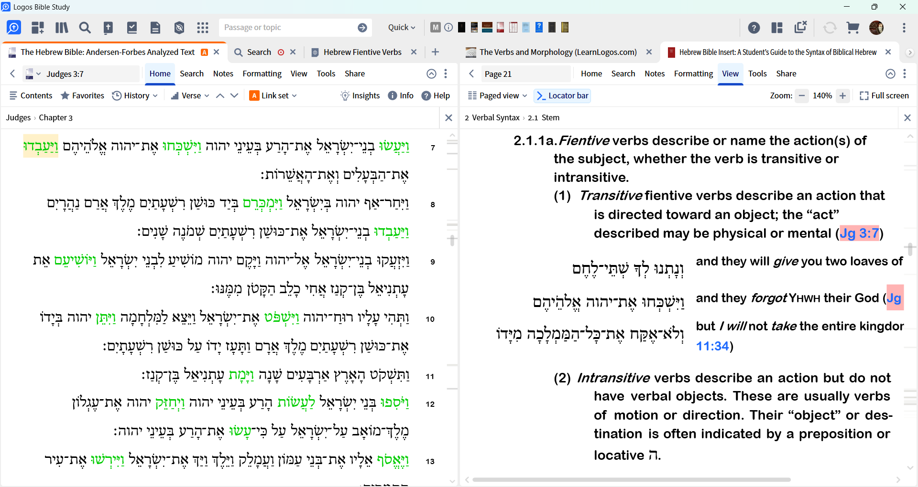Viewport: 918px width, 487px height.
Task: Follow the Jg 3:7 reference link
Action: coord(859,233)
